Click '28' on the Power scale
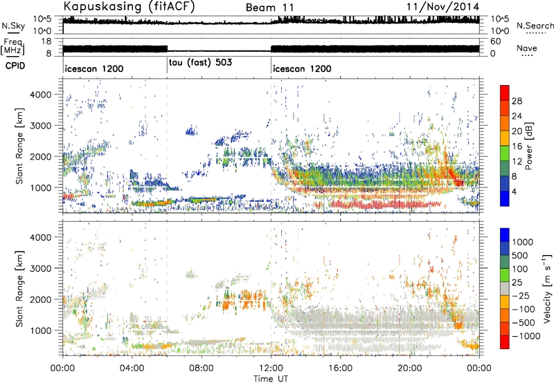This screenshot has width=554, height=383. click(x=517, y=101)
